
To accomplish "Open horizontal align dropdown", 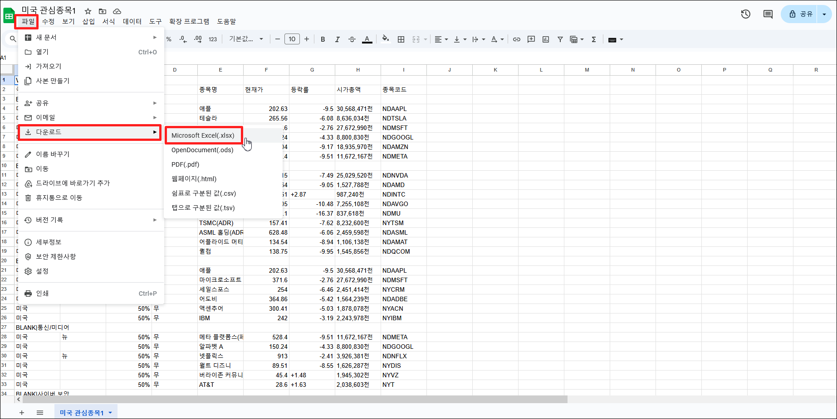I will click(x=441, y=39).
